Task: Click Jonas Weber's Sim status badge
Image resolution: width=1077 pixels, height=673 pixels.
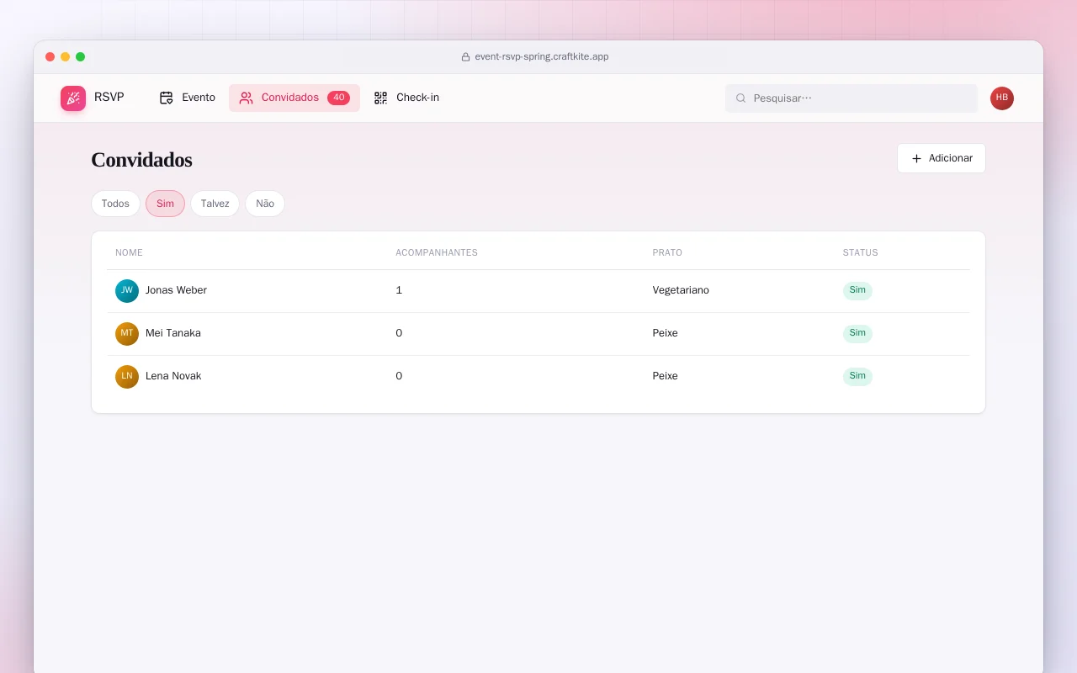Action: pyautogui.click(x=857, y=290)
